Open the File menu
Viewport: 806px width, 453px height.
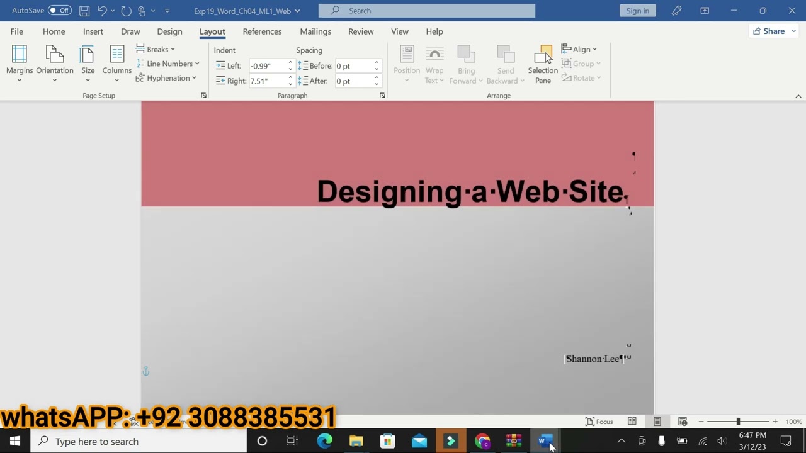[x=17, y=31]
